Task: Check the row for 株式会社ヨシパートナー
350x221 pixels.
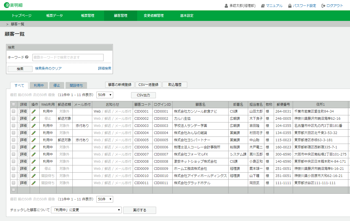Action: click(x=13, y=140)
